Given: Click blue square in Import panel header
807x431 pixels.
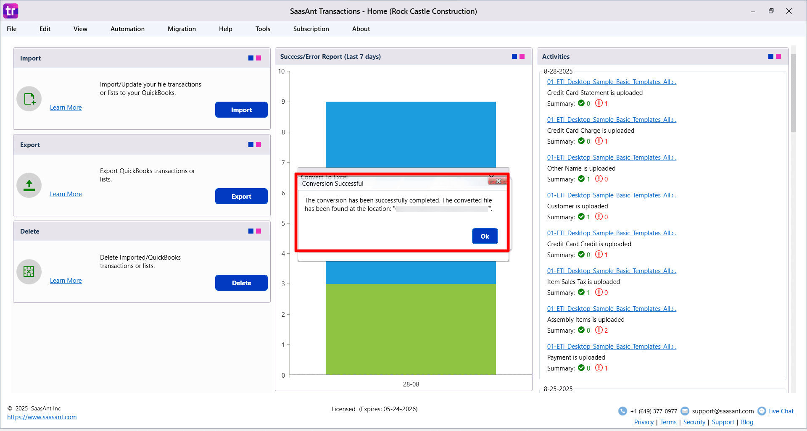Looking at the screenshot, I should (x=251, y=58).
